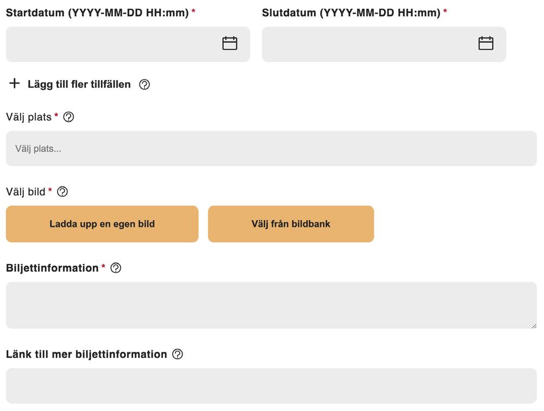
Task: Focus the ticket information link field
Action: (x=271, y=386)
